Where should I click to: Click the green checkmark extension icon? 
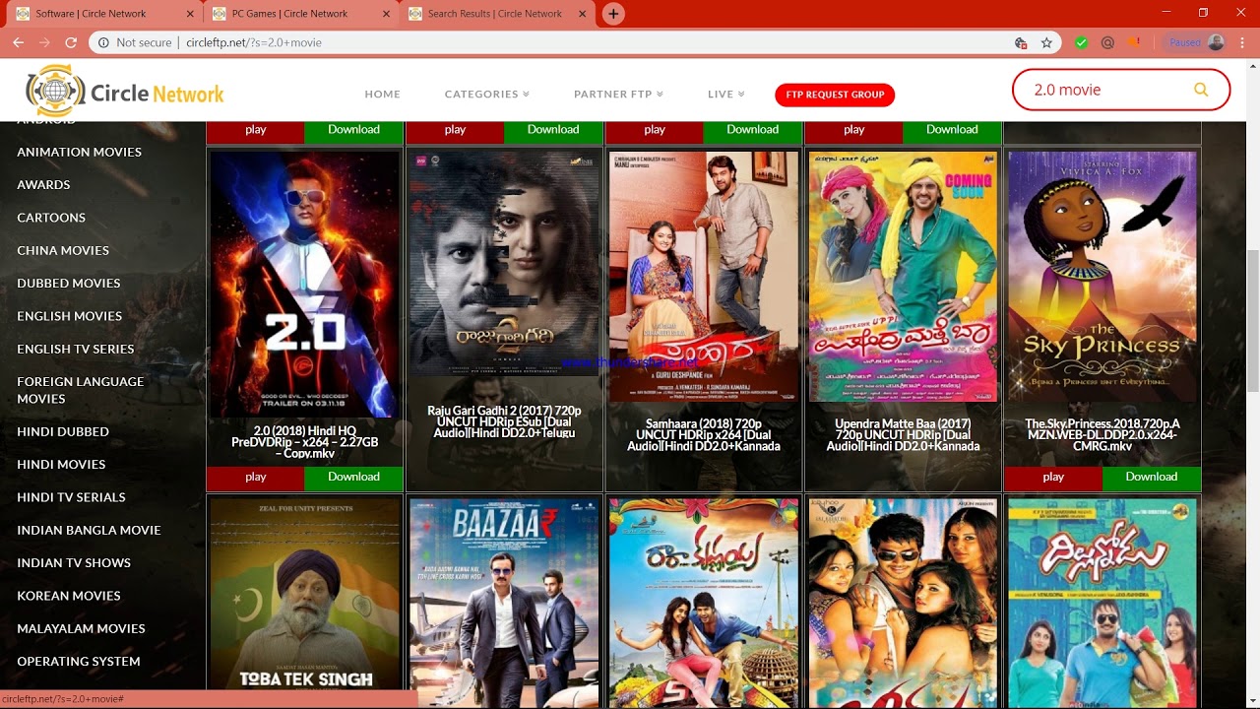click(x=1082, y=42)
